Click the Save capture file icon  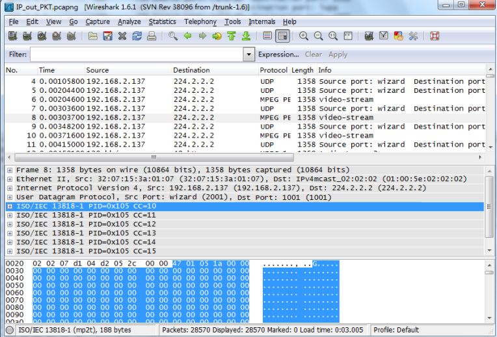(107, 37)
